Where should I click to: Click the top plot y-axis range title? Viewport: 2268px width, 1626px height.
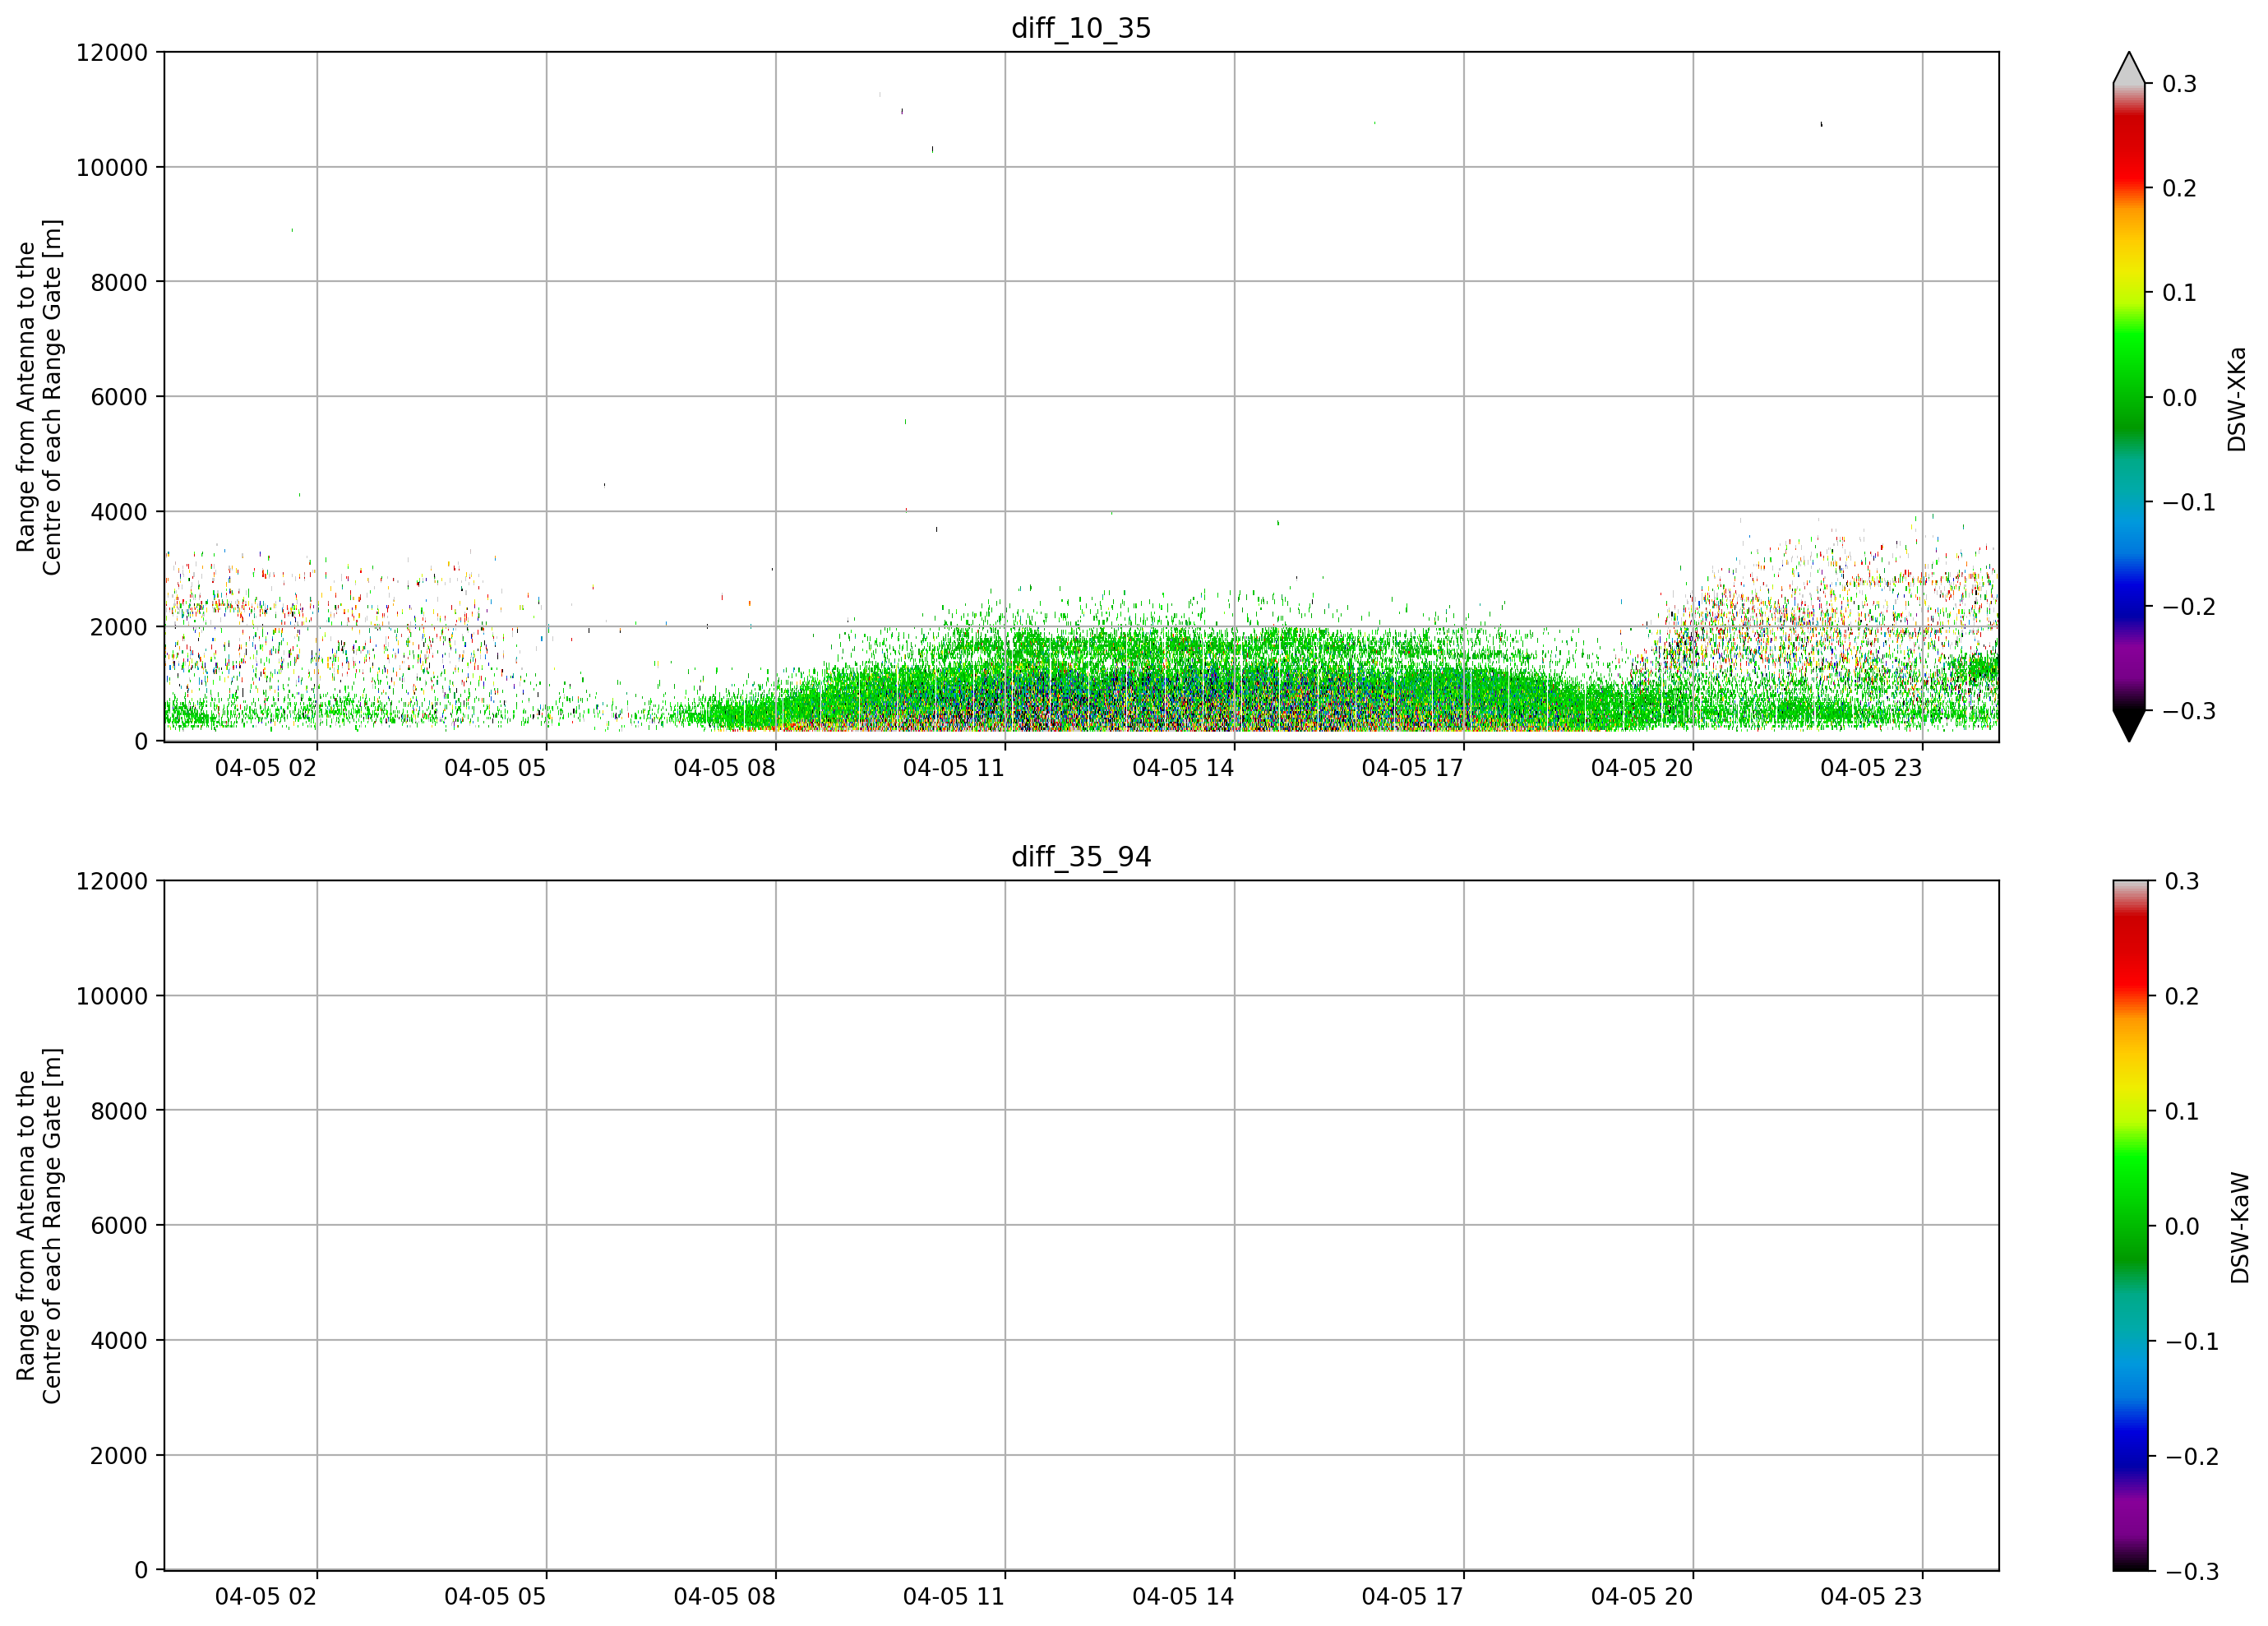point(39,397)
